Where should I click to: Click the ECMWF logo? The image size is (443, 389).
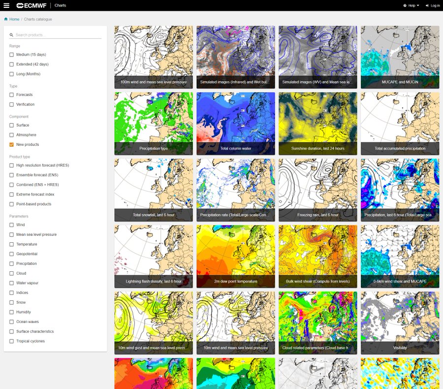tap(32, 5)
